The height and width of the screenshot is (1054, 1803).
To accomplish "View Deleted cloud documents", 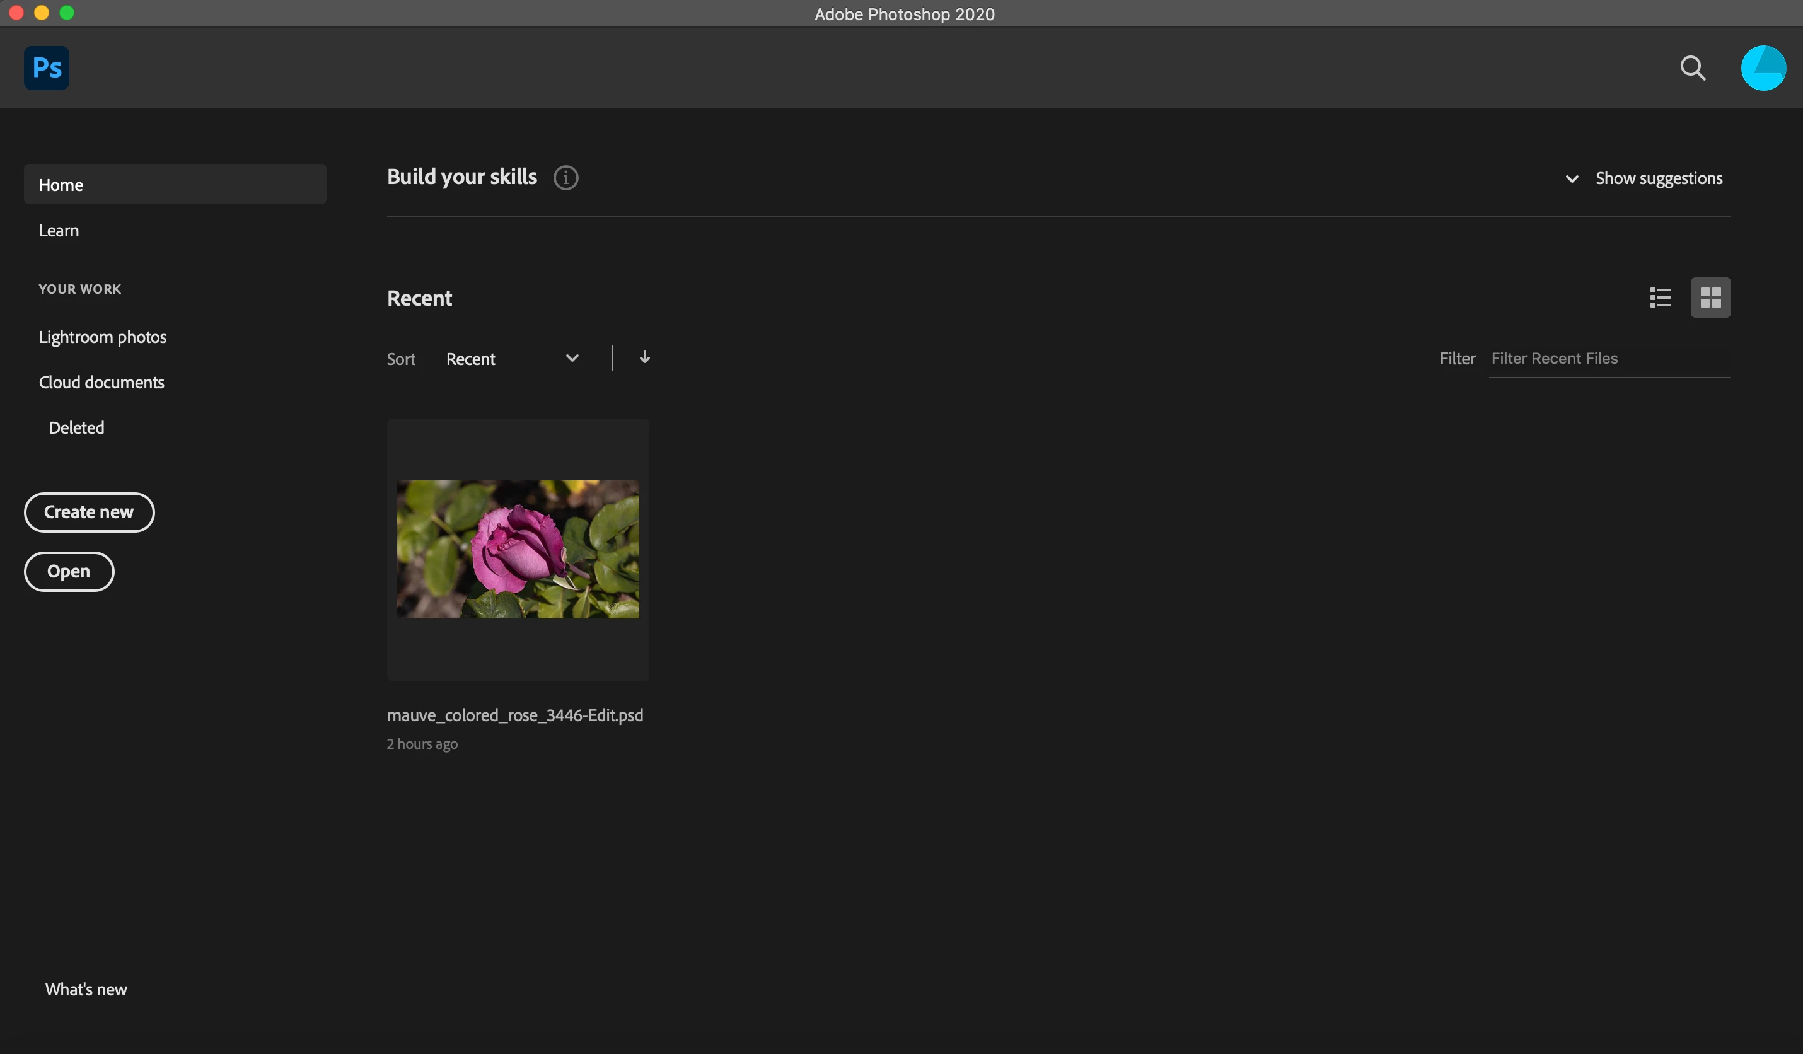I will [76, 428].
